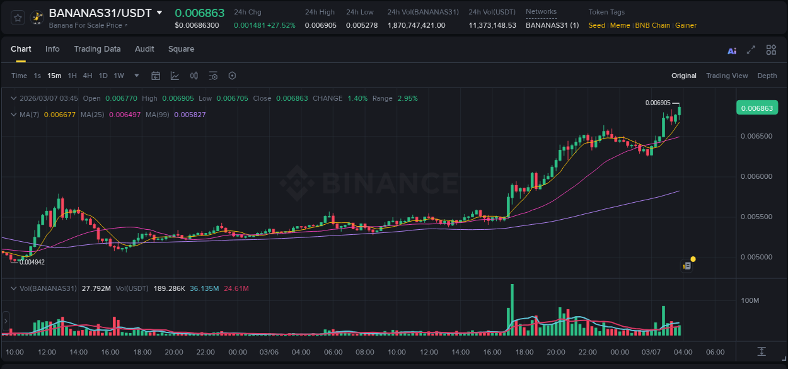Open the Audit tab
Image resolution: width=788 pixels, height=369 pixels.
click(144, 49)
